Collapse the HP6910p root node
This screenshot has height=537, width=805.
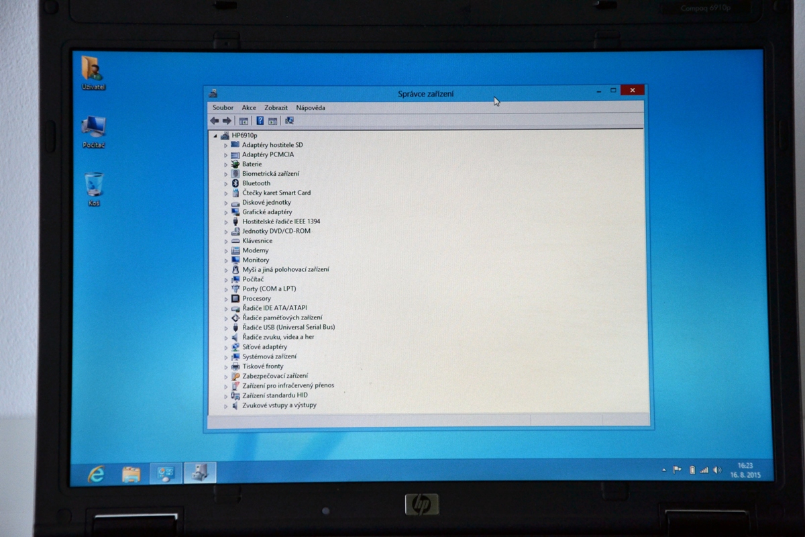pyautogui.click(x=215, y=136)
